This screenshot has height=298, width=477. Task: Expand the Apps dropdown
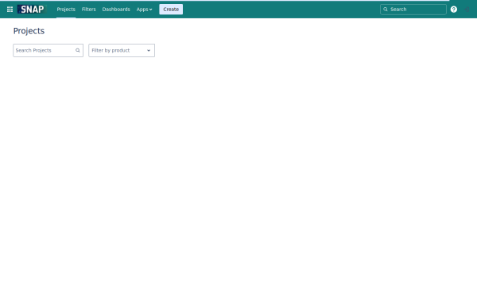tap(144, 10)
